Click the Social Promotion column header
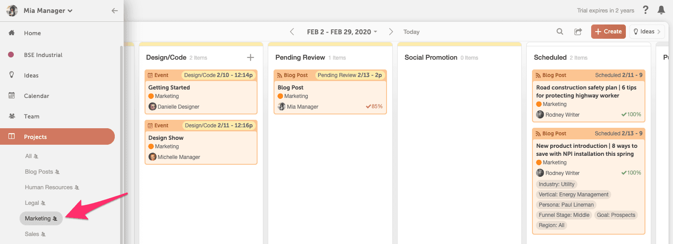673x244 pixels. tap(431, 57)
